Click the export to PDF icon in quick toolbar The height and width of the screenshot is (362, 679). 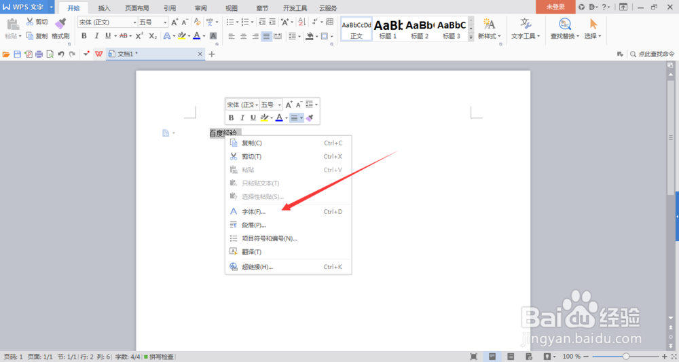[29, 54]
